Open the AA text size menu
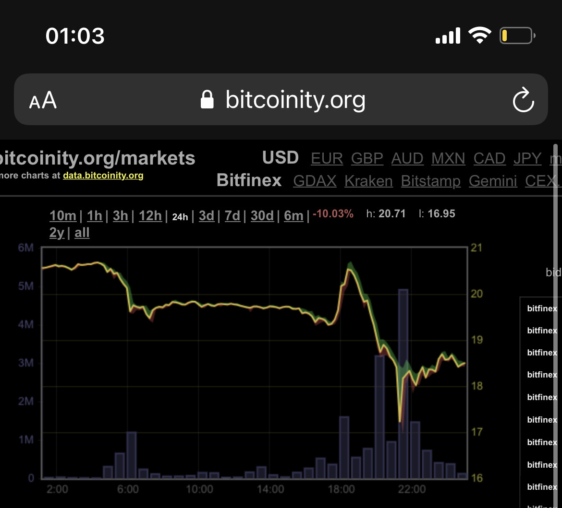This screenshot has width=562, height=508. [43, 100]
